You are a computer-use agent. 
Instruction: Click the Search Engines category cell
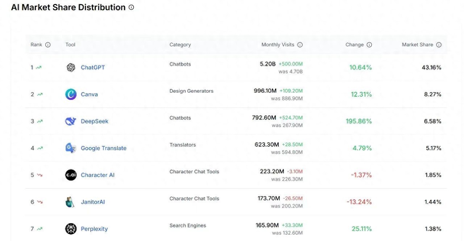[188, 225]
